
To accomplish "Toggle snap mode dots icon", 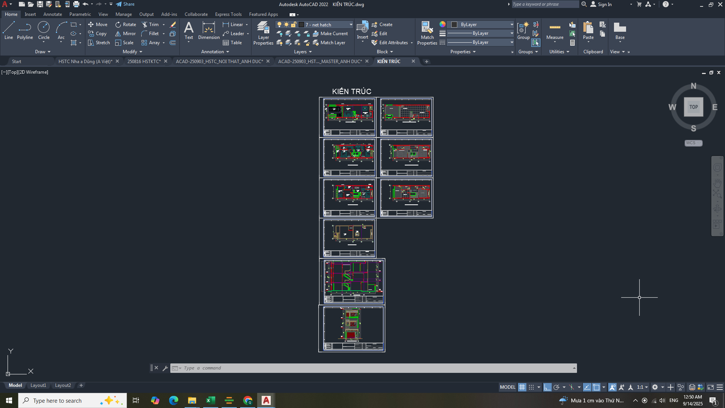I will [x=531, y=387].
